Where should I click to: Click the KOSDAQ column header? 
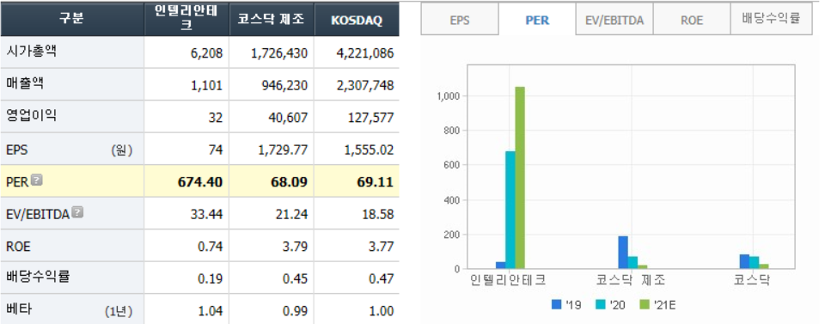tap(357, 18)
